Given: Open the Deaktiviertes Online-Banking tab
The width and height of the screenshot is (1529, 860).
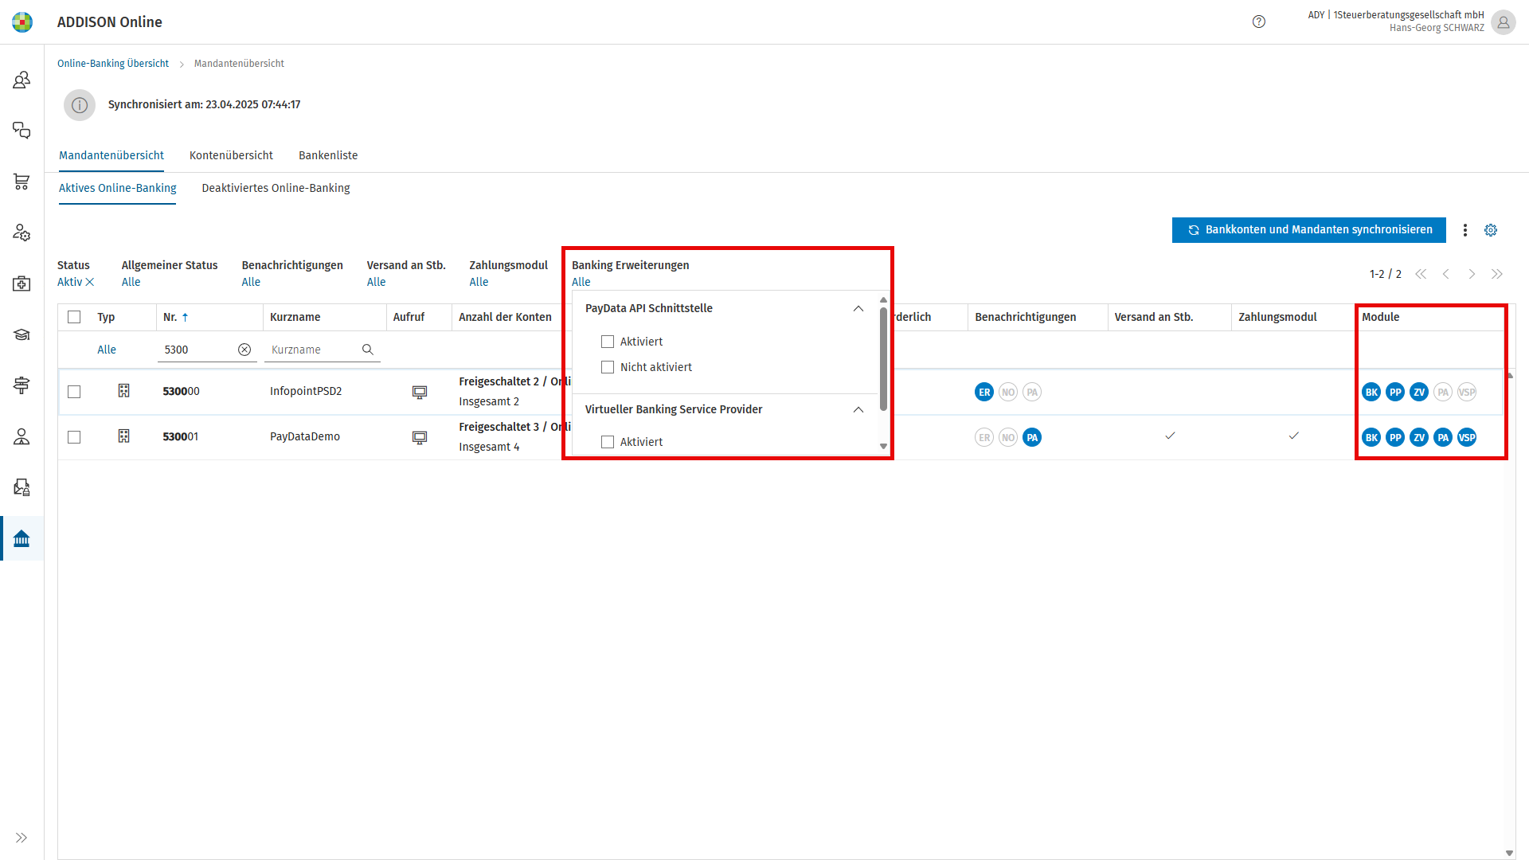Looking at the screenshot, I should point(276,188).
